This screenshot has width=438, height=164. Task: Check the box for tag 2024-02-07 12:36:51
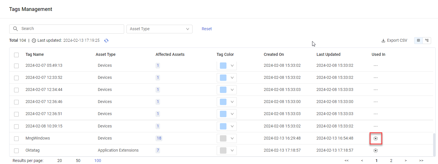(x=16, y=114)
